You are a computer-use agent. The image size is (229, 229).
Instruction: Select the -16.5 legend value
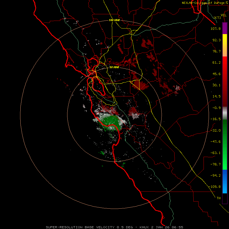click(x=216, y=119)
